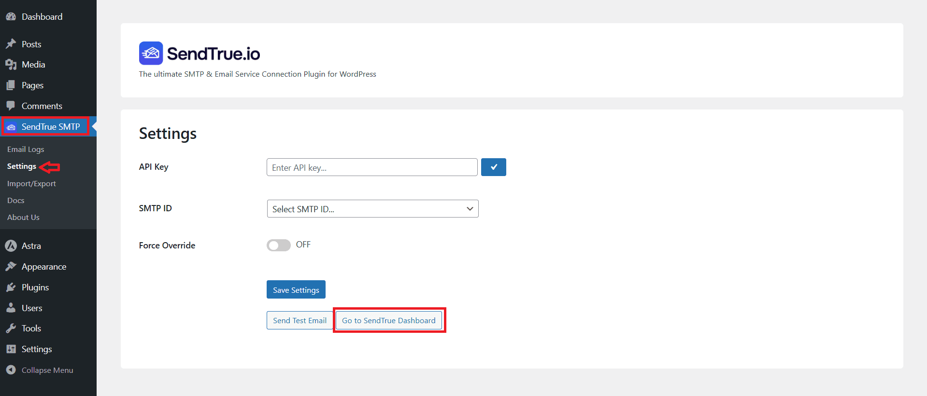Click the SMTP ID label

click(156, 208)
